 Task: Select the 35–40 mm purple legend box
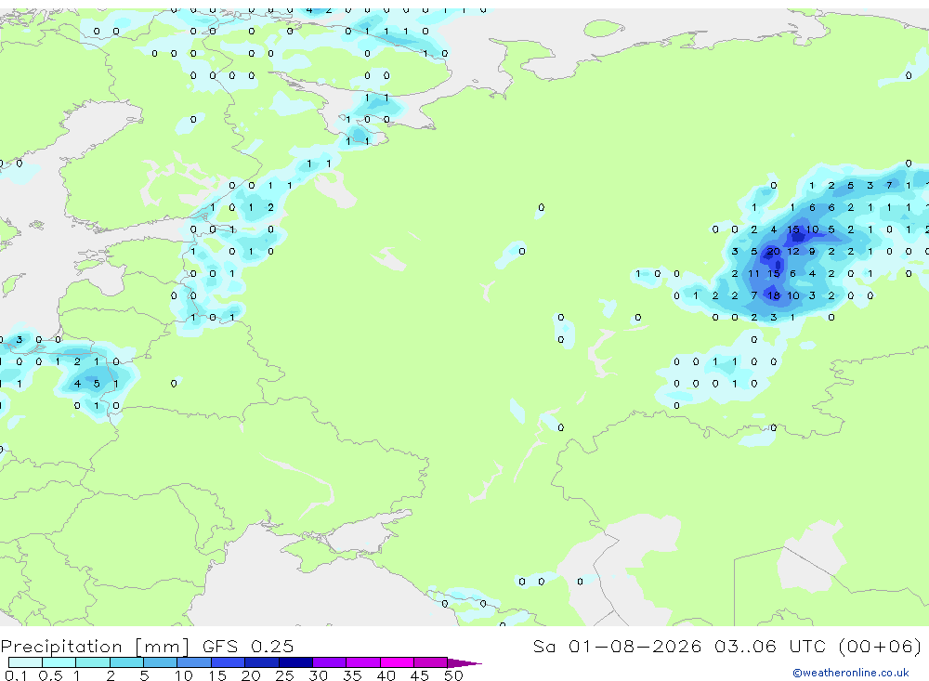pyautogui.click(x=363, y=662)
